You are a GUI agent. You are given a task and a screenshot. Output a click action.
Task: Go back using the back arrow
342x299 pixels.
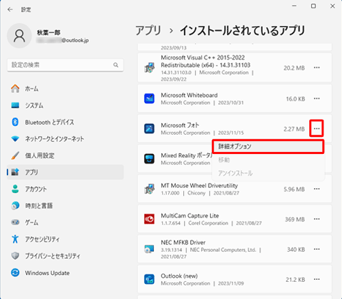[x=10, y=10]
